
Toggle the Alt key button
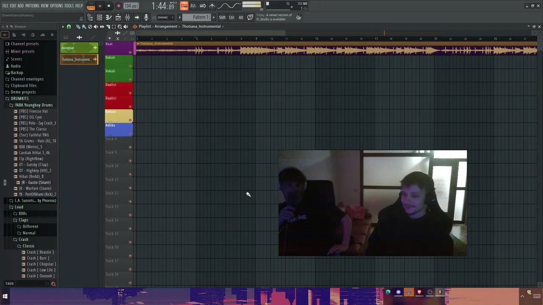tap(241, 17)
